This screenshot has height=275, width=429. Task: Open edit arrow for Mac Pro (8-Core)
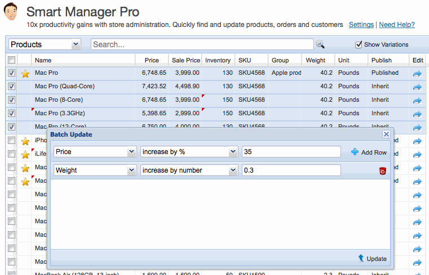click(417, 101)
